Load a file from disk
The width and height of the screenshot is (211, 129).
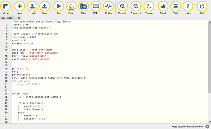pyautogui.click(x=32, y=8)
